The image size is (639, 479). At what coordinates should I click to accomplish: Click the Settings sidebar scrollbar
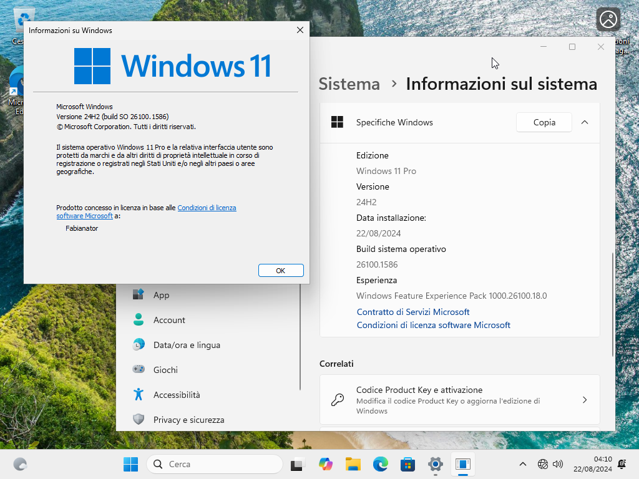[x=300, y=337]
